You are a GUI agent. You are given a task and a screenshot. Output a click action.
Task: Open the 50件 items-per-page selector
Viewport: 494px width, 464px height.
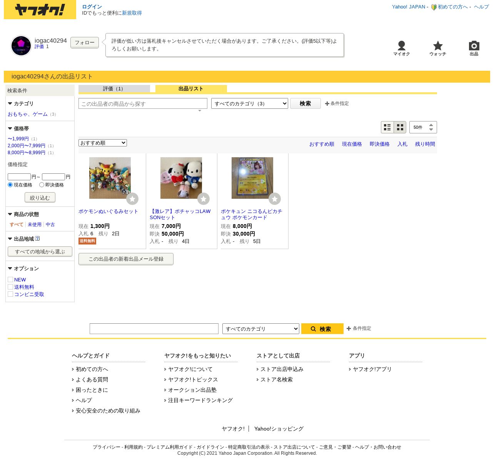point(423,127)
